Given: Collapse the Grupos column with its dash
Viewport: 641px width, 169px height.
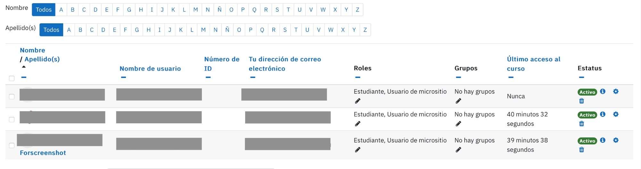Looking at the screenshot, I should (x=458, y=77).
